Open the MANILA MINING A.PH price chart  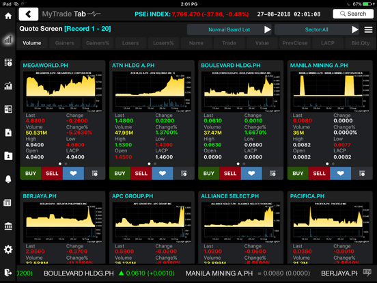point(330,92)
